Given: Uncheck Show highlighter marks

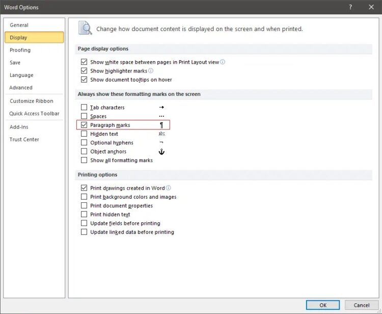Looking at the screenshot, I should point(84,71).
